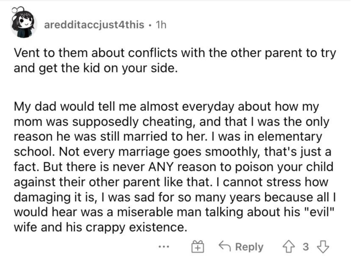Click the separator dot before the timestamp
The height and width of the screenshot is (258, 351).
coord(149,25)
